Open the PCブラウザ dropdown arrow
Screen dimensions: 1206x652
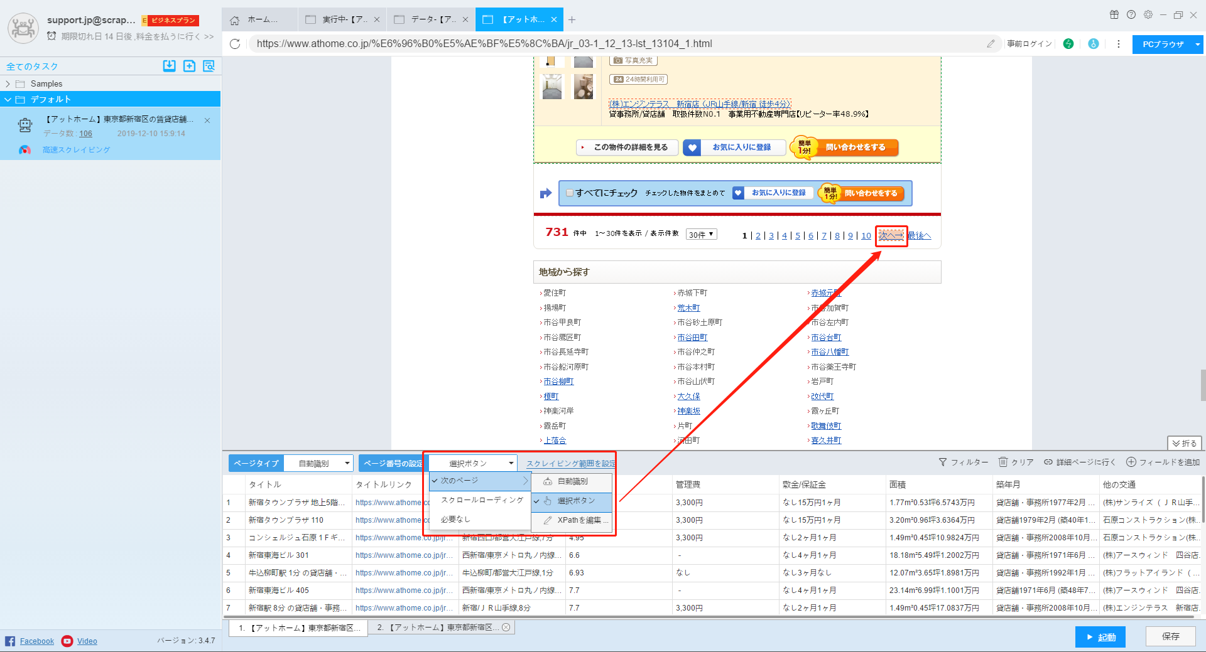pos(1197,45)
